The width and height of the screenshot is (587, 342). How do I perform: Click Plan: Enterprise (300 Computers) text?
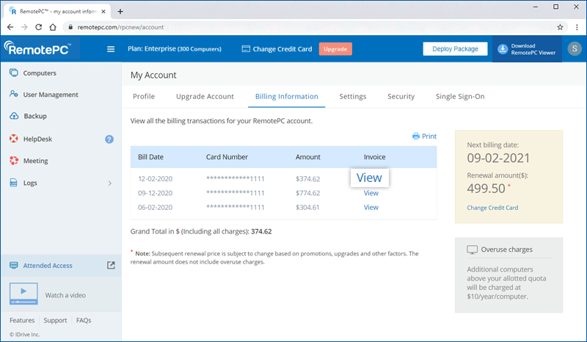tap(175, 48)
